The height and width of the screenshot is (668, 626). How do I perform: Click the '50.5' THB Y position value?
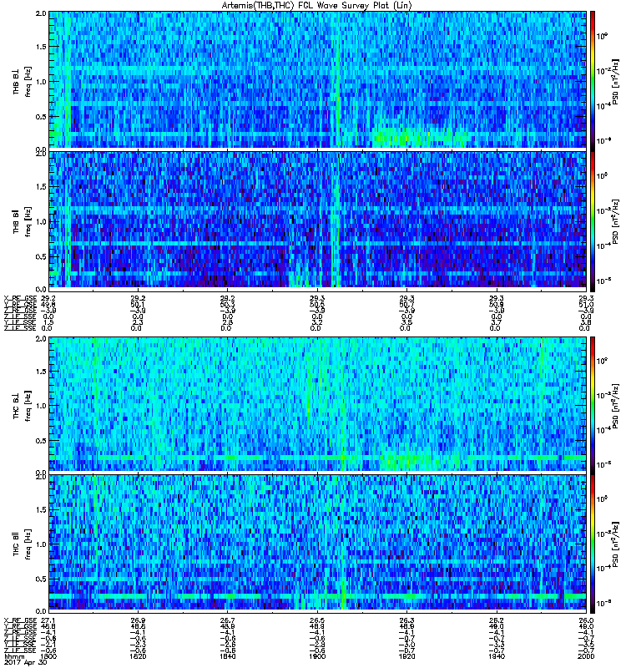pyautogui.click(x=317, y=305)
